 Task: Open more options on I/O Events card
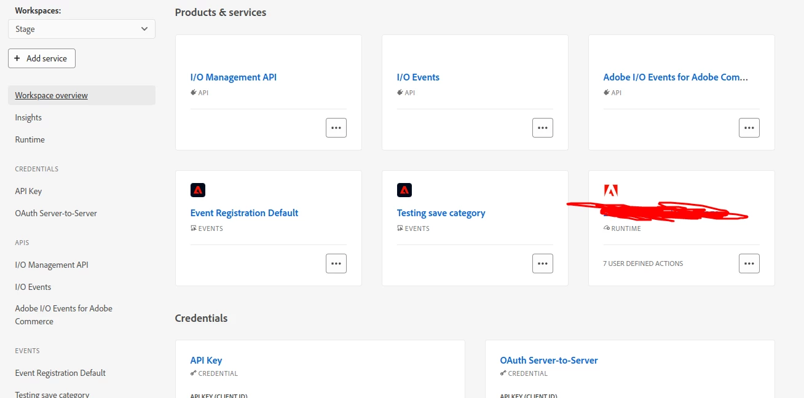543,128
